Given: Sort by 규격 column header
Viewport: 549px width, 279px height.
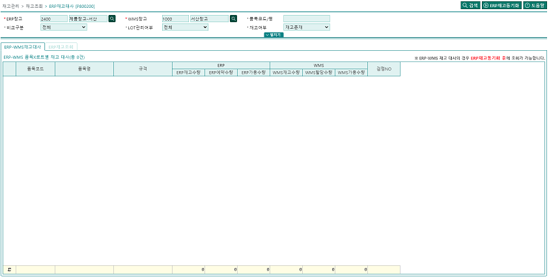Looking at the screenshot, I should pyautogui.click(x=143, y=69).
